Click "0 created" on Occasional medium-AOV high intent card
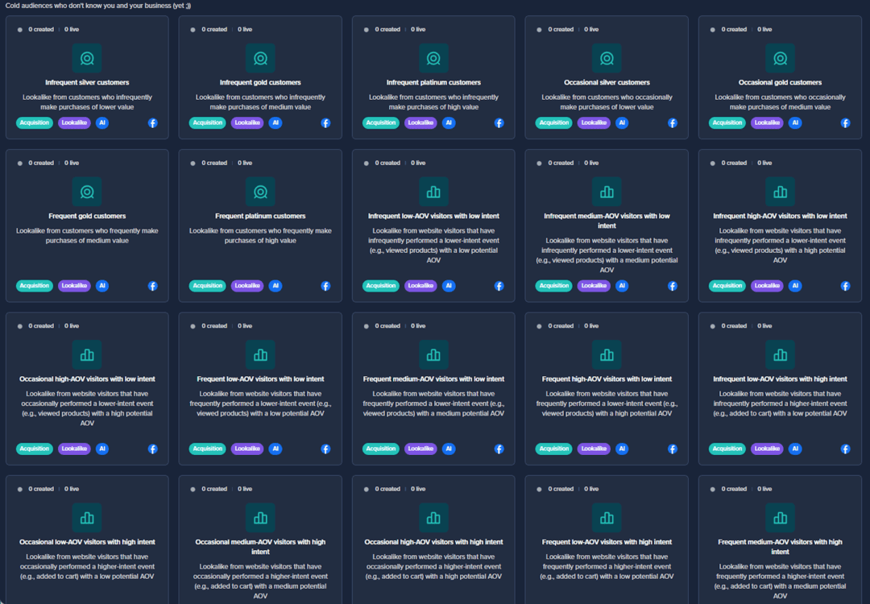The height and width of the screenshot is (604, 870). 214,489
